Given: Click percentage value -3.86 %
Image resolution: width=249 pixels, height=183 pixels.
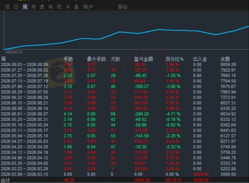Looking at the screenshot, I should click(x=173, y=87).
